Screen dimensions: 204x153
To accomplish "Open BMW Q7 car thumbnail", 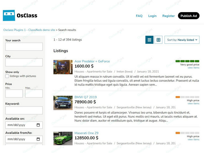I will point(63,103).
